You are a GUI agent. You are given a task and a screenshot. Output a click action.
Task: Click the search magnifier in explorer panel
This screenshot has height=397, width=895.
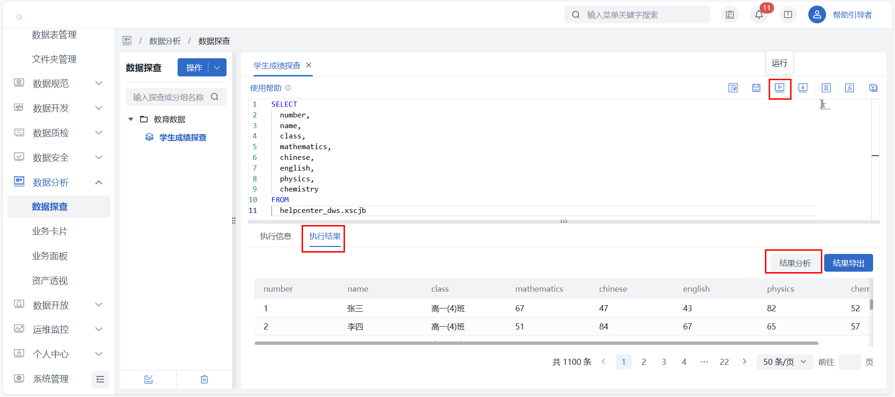214,97
